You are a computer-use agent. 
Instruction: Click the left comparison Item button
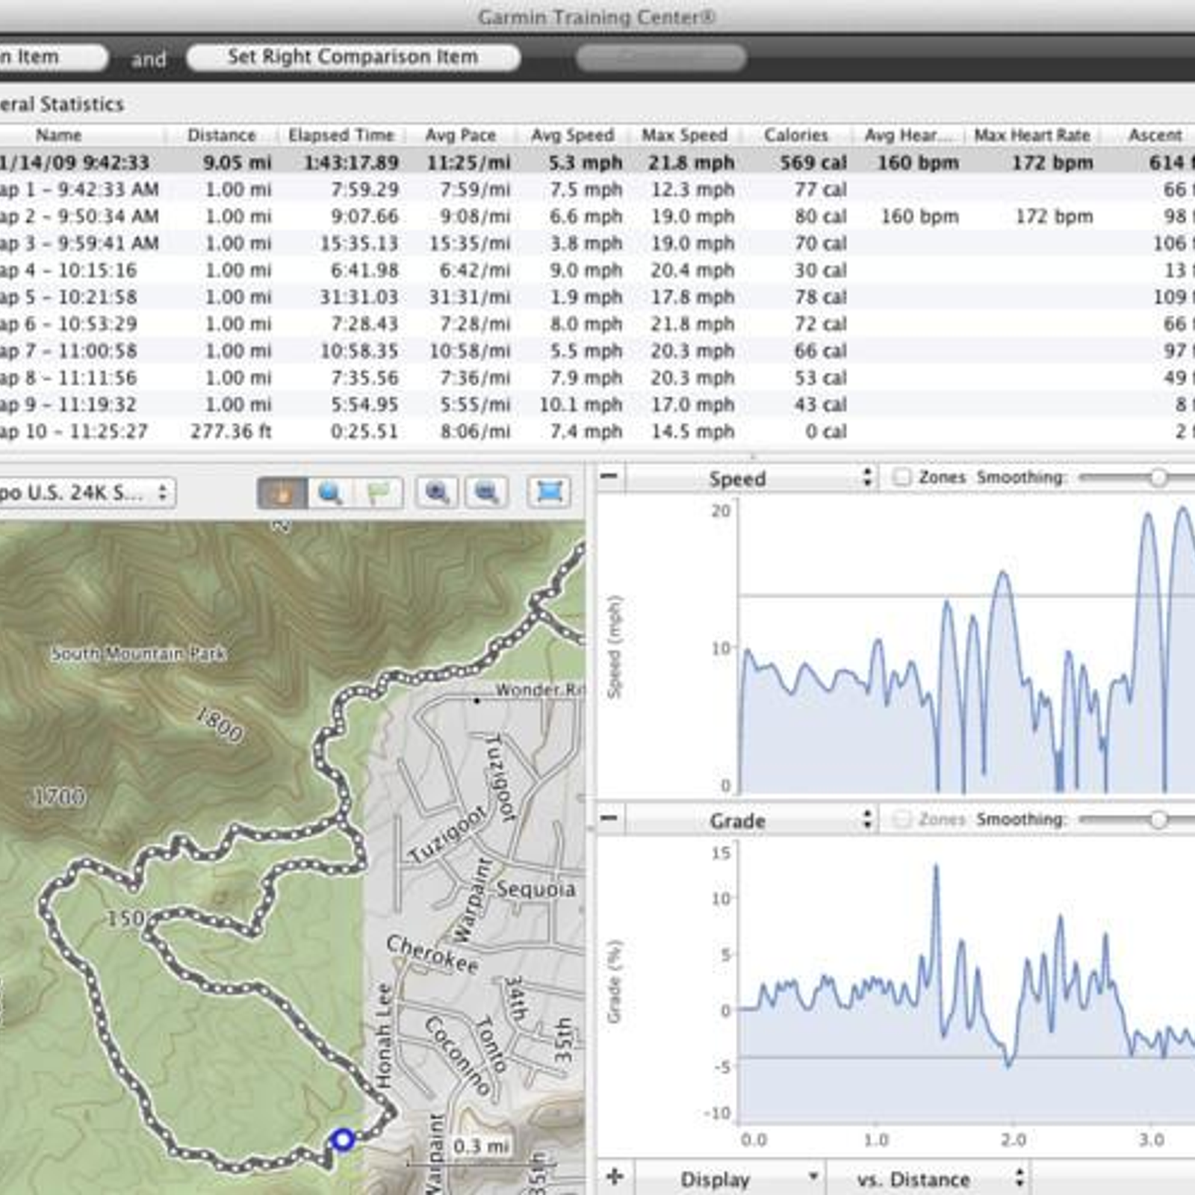point(52,57)
